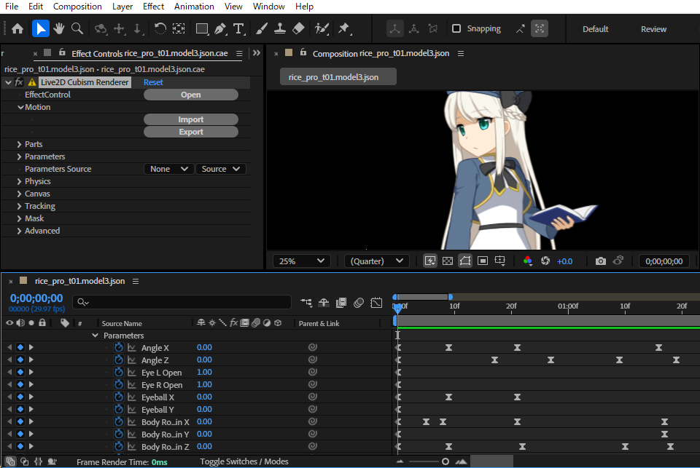Click Open button for EffectControl
The width and height of the screenshot is (700, 468).
[190, 95]
